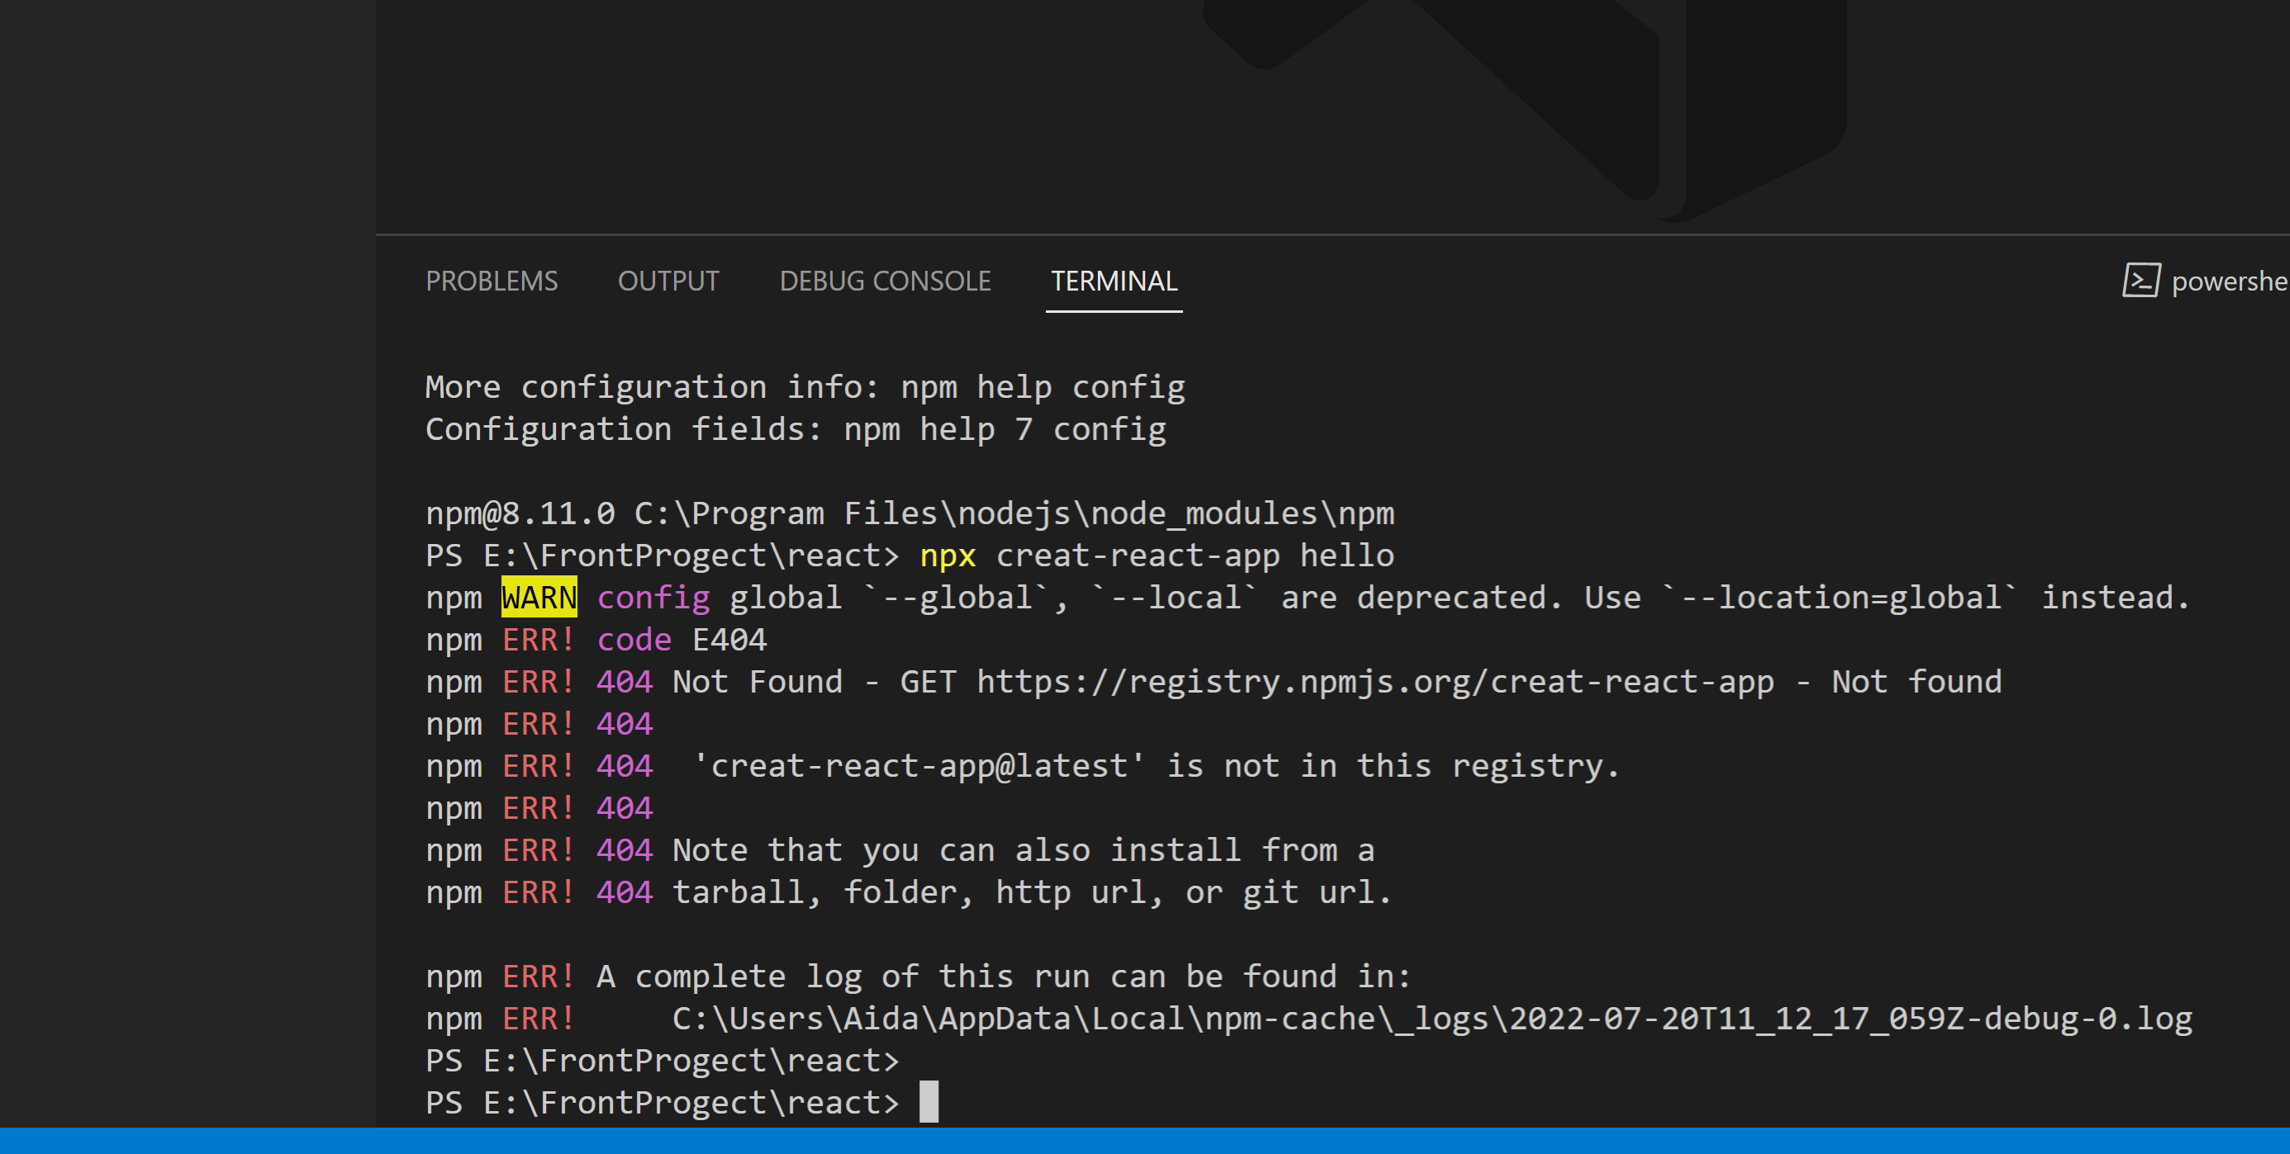Open the registry.npmjs.org creat-react-app URL
2290x1154 pixels.
pos(1375,681)
